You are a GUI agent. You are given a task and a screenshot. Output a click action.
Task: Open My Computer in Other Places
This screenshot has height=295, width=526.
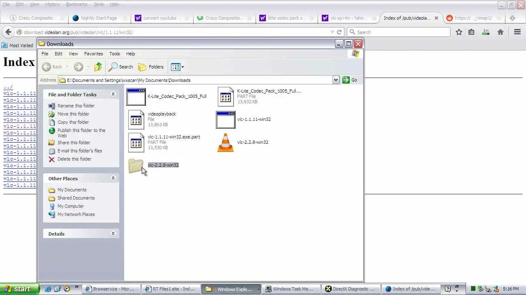(x=71, y=206)
